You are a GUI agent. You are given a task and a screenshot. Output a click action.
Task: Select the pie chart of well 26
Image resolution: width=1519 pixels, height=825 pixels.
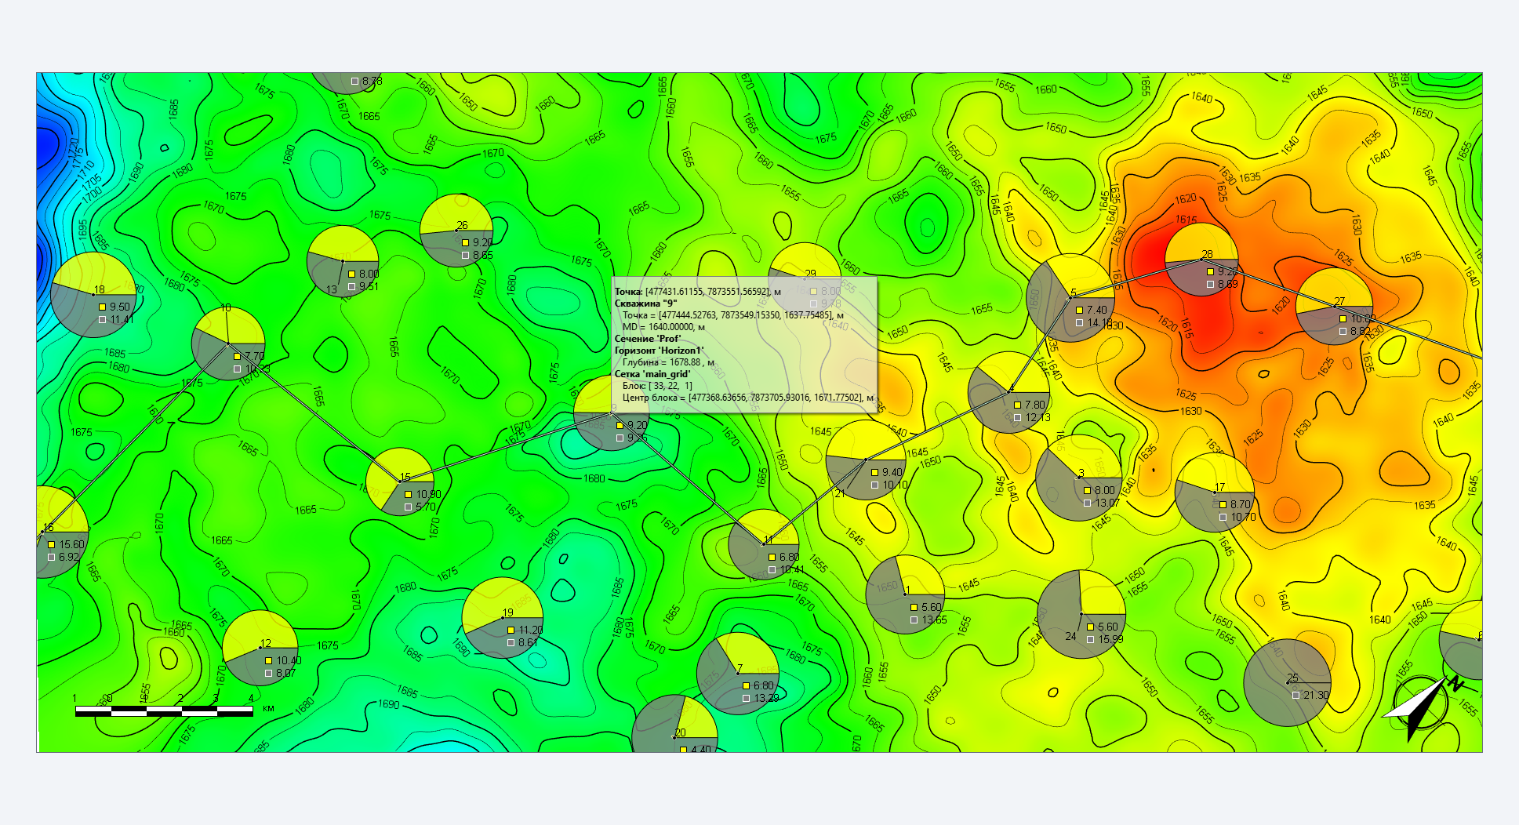pos(456,231)
